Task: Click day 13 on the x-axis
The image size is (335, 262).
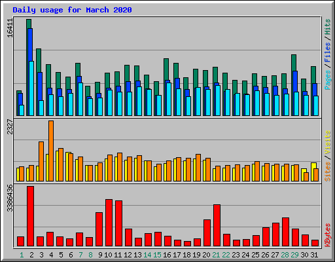Action: (137, 255)
